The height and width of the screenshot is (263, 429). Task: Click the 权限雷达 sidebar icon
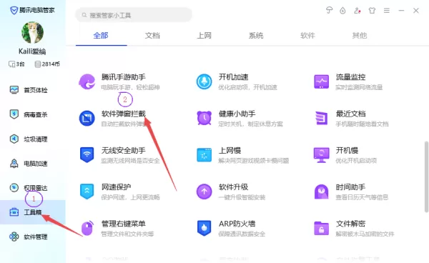point(14,187)
